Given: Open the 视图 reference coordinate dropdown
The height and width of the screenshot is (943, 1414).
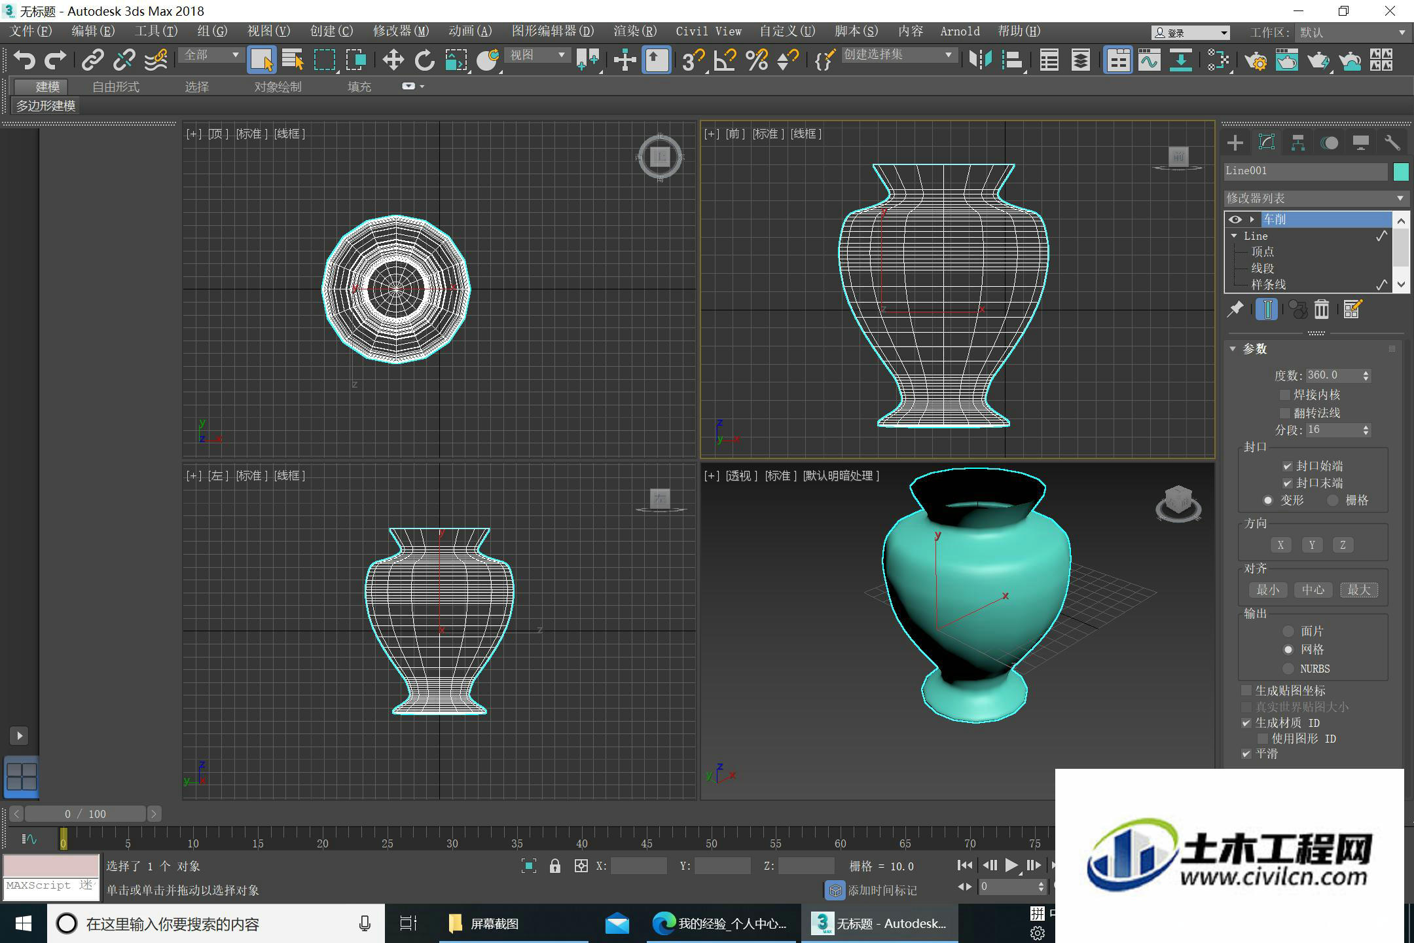Looking at the screenshot, I should pyautogui.click(x=538, y=55).
